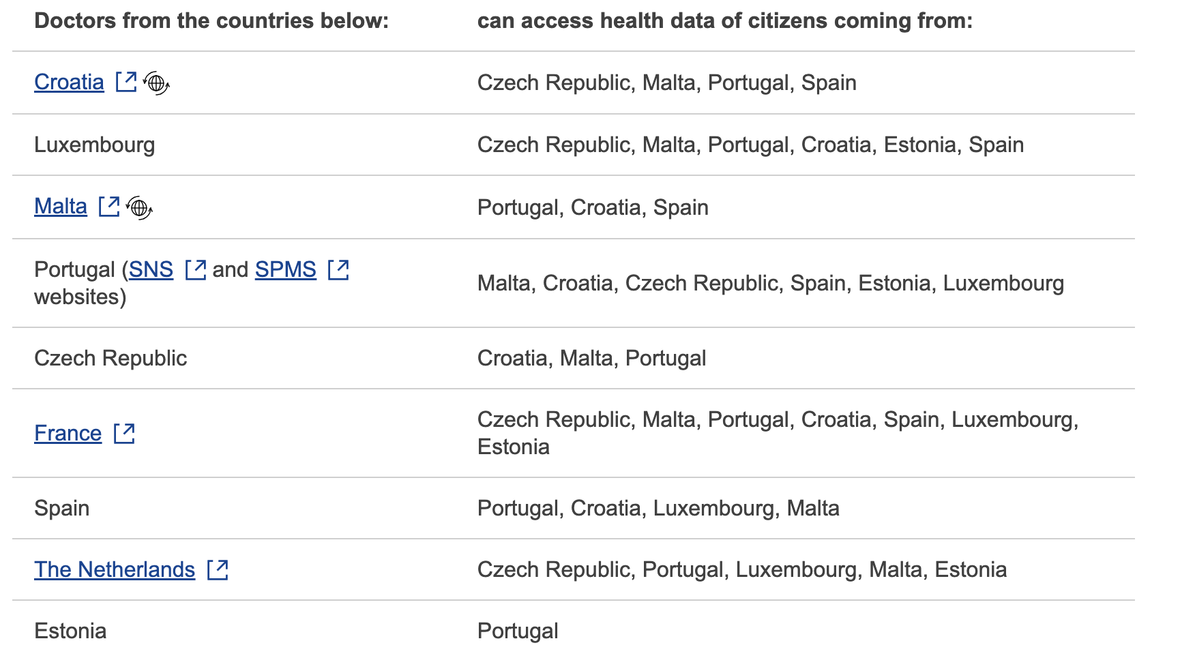Open the Croatia link
Viewport: 1180px width, 656px height.
[x=69, y=83]
